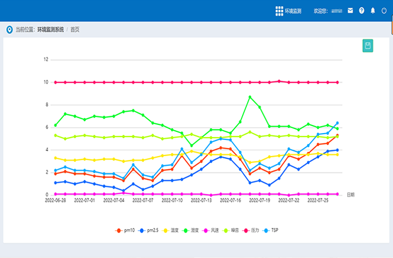393x258 pixels.
Task: Click the power logout icon
Action: [384, 10]
